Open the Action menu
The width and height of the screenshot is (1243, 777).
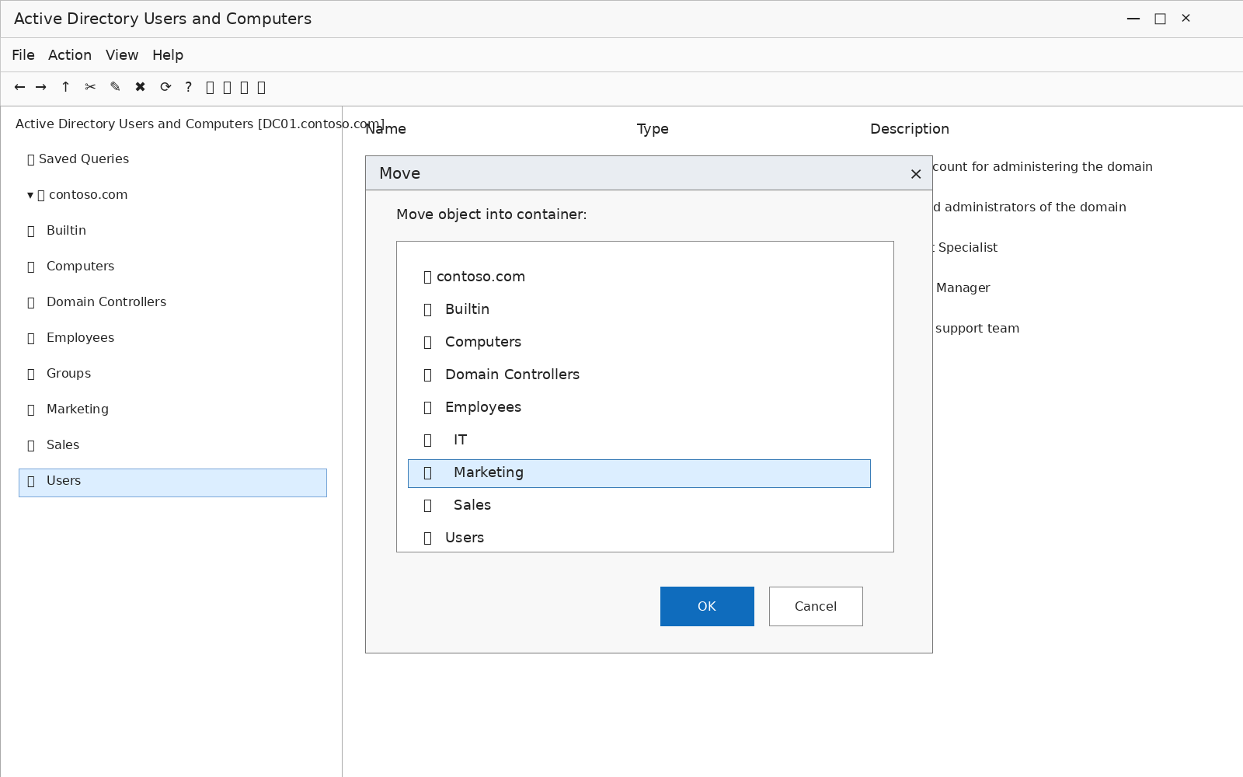(70, 55)
